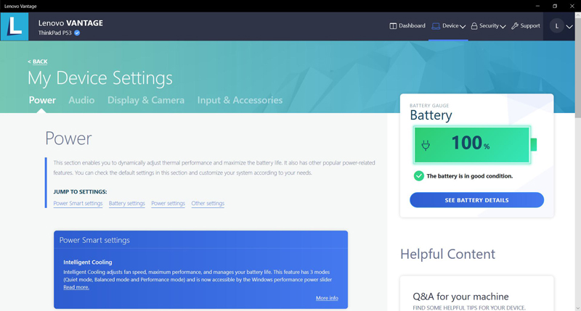This screenshot has height=311, width=581.
Task: Click See Battery Details button
Action: pyautogui.click(x=476, y=200)
